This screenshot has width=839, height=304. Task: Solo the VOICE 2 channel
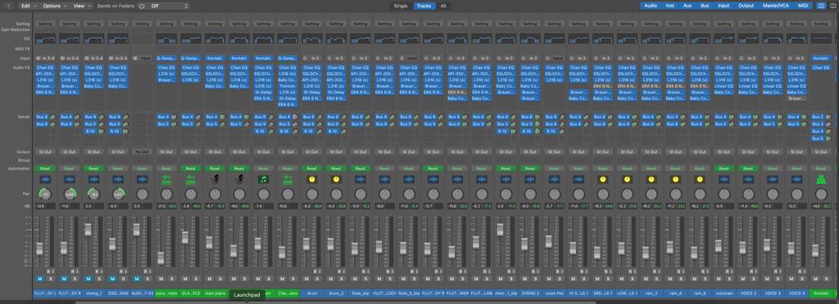754,279
